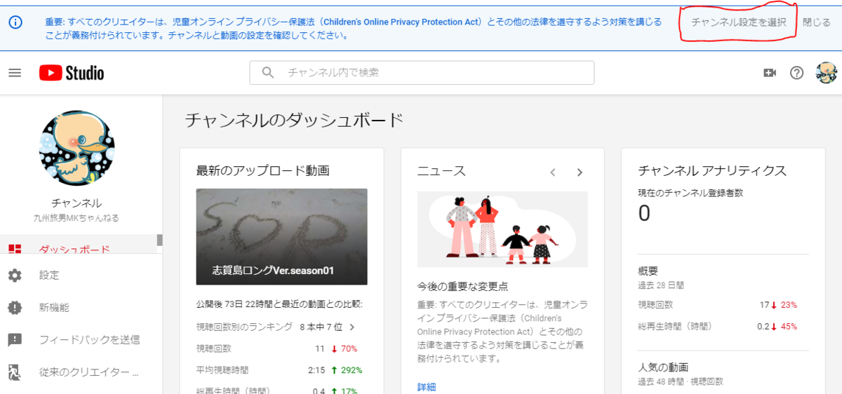Click the subscriber count 0

point(644,213)
